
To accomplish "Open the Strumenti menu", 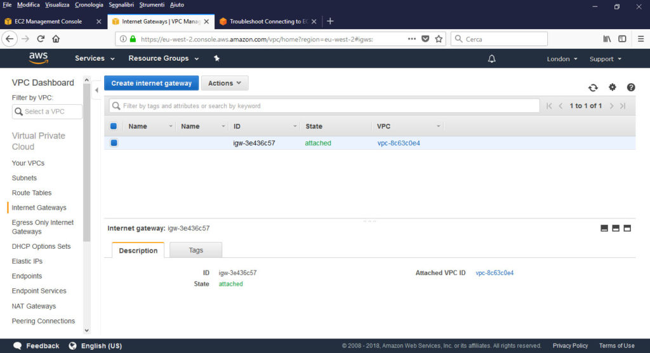I will click(152, 5).
